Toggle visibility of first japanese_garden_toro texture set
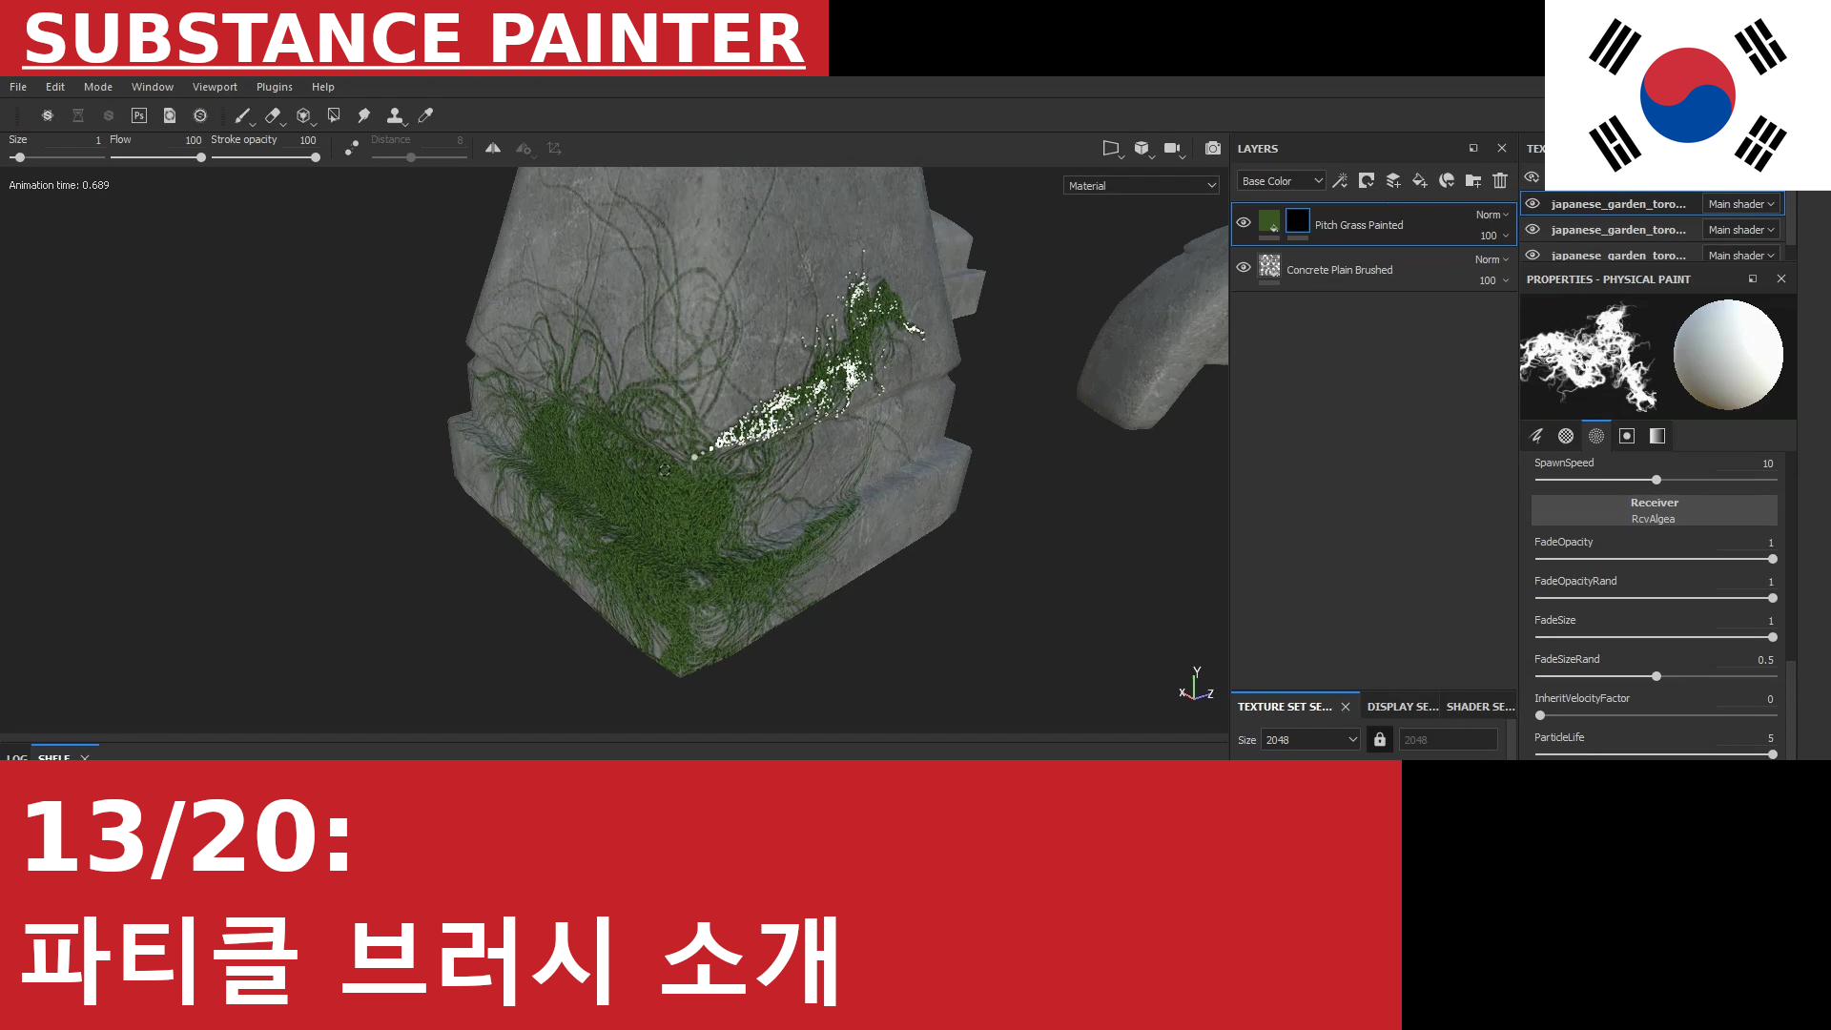 pyautogui.click(x=1533, y=203)
